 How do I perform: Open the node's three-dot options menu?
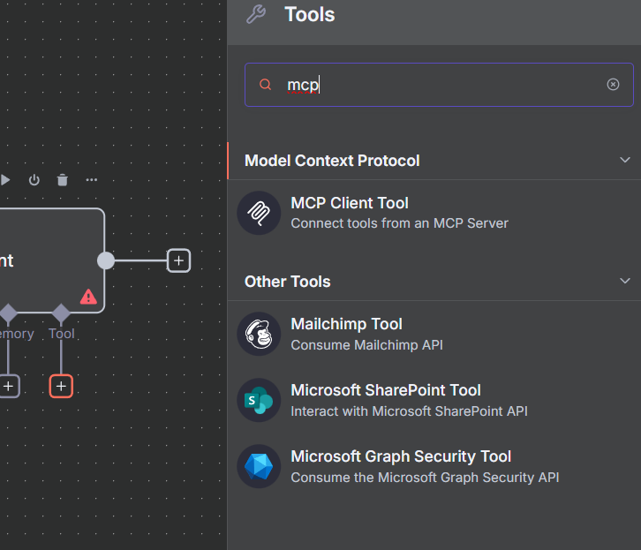tap(92, 180)
